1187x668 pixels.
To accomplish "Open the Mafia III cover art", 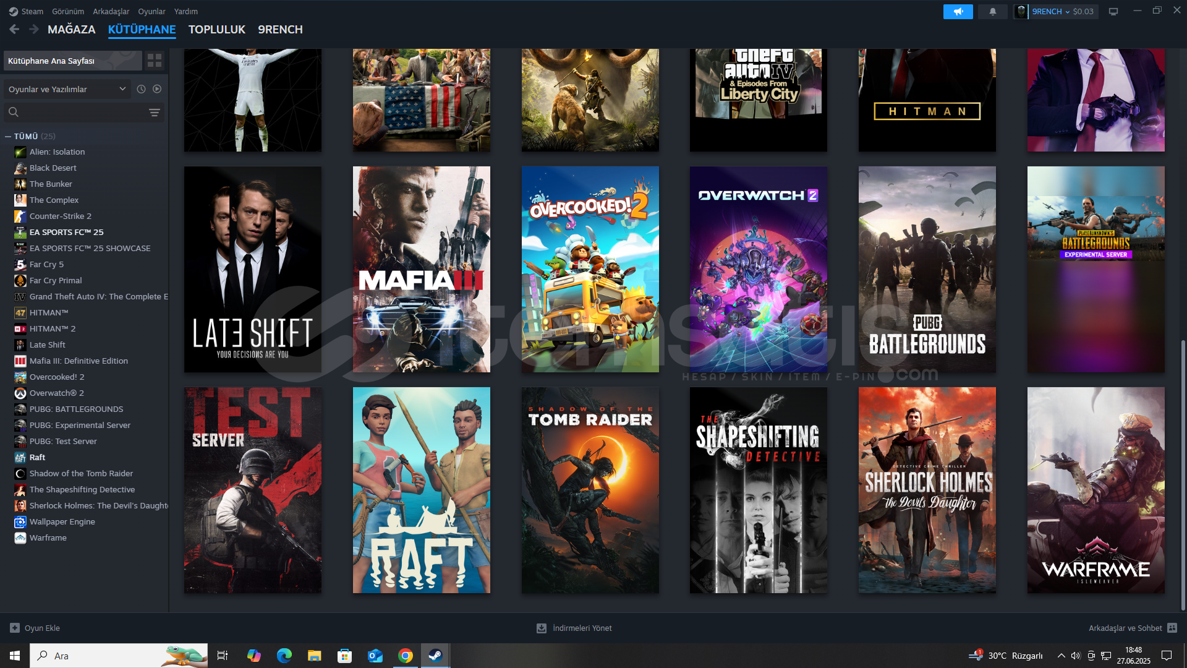I will (x=422, y=269).
